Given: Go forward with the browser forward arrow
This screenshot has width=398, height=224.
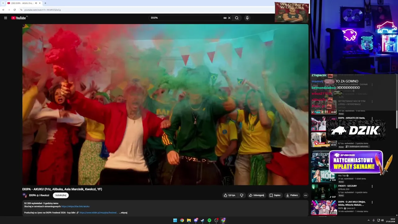Looking at the screenshot, I should click(9, 10).
